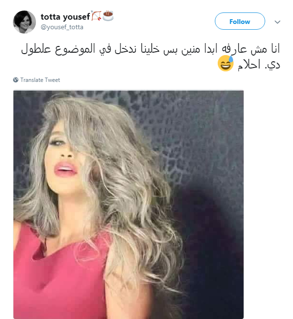
Task: Visit the @yousef_totta handle link
Action: tap(62, 27)
